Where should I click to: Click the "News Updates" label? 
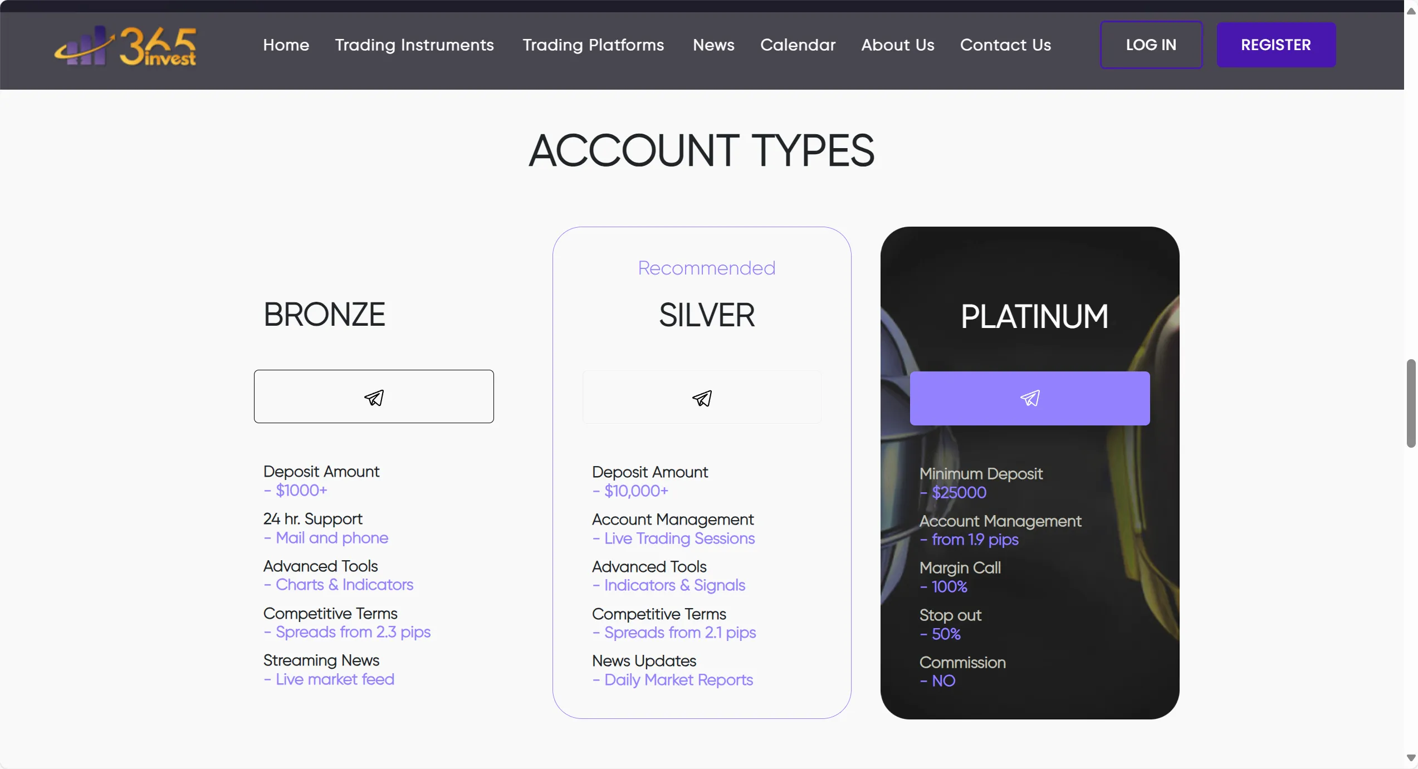coord(644,661)
